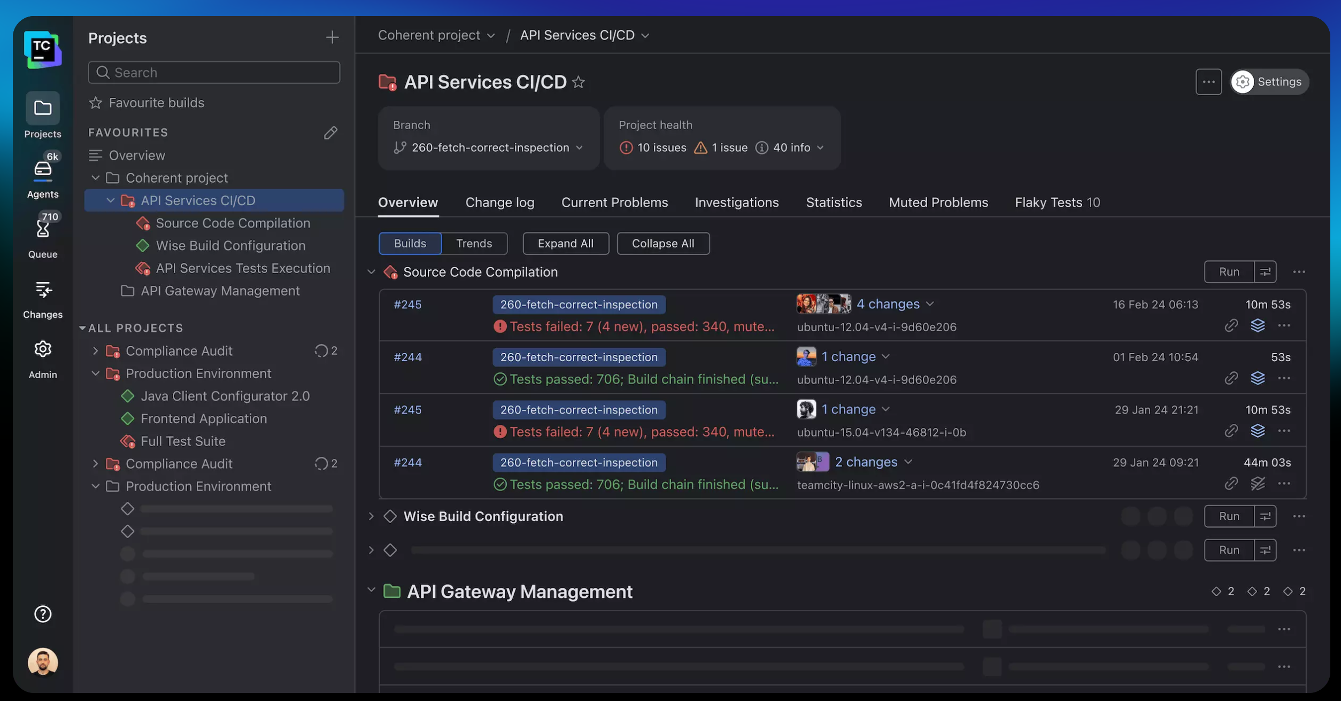Click the Admin gear icon
This screenshot has height=701, width=1341.
[x=43, y=349]
